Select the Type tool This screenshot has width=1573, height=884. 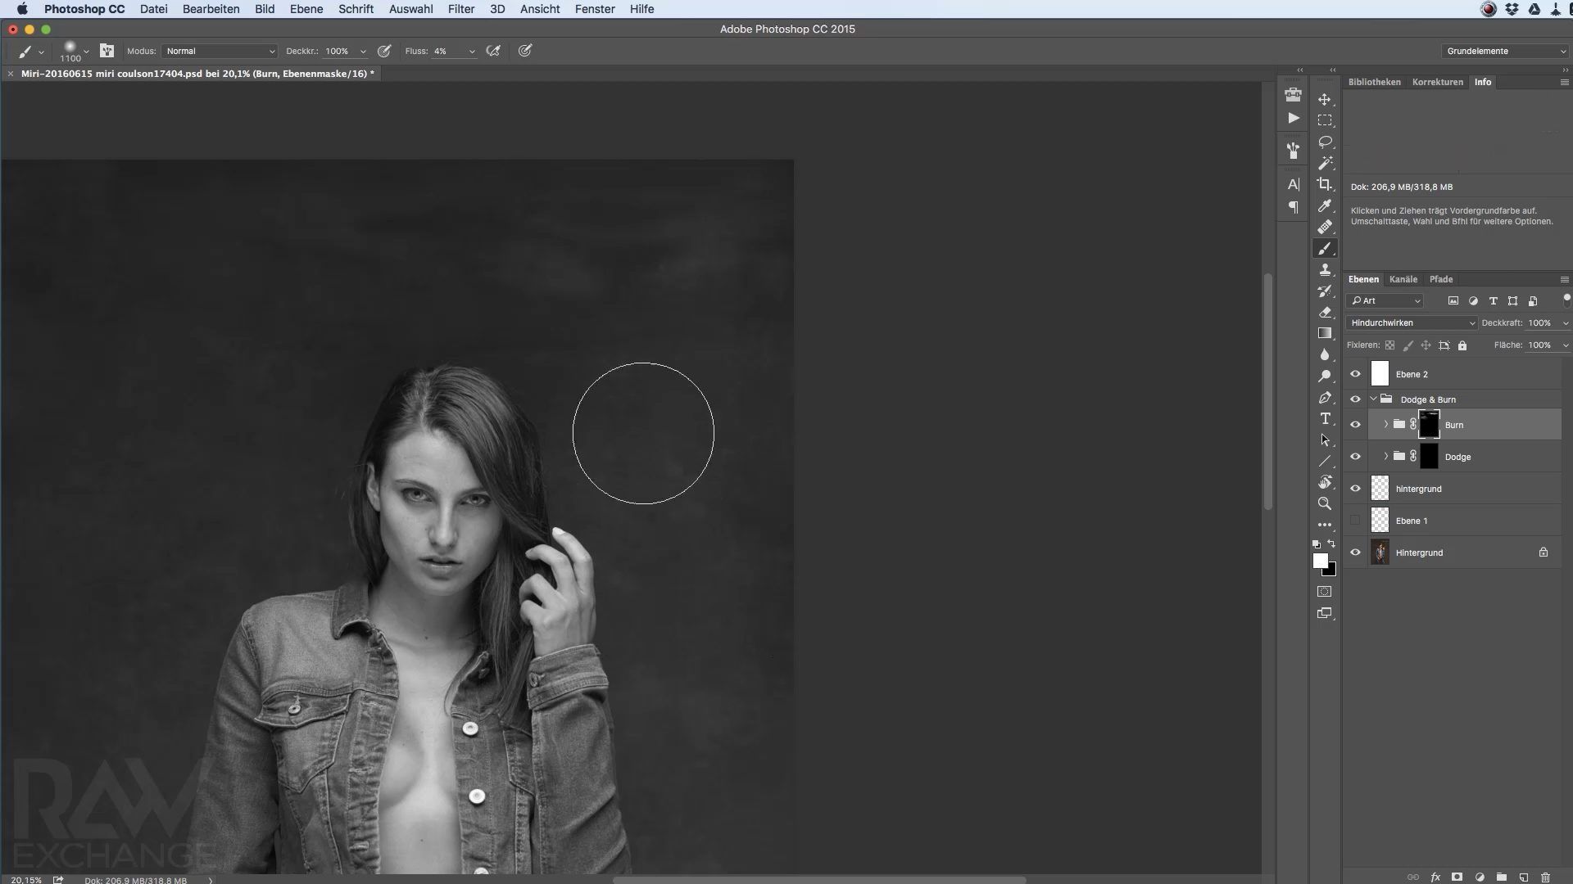[1325, 418]
